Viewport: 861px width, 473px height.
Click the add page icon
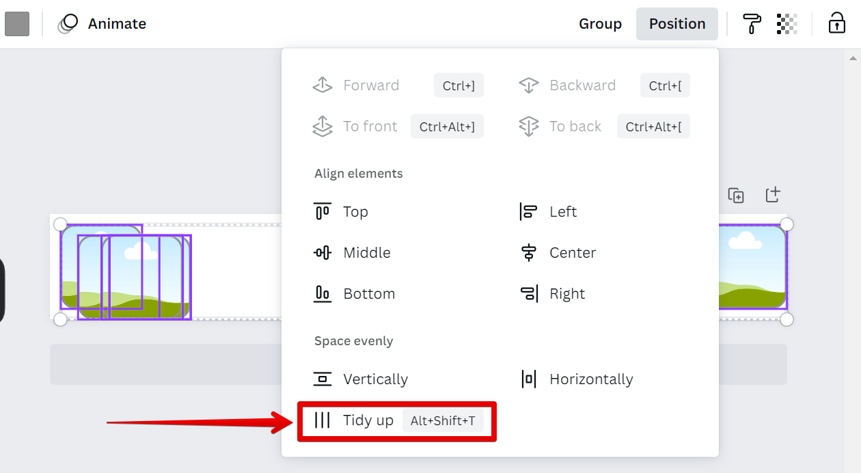[x=772, y=195]
